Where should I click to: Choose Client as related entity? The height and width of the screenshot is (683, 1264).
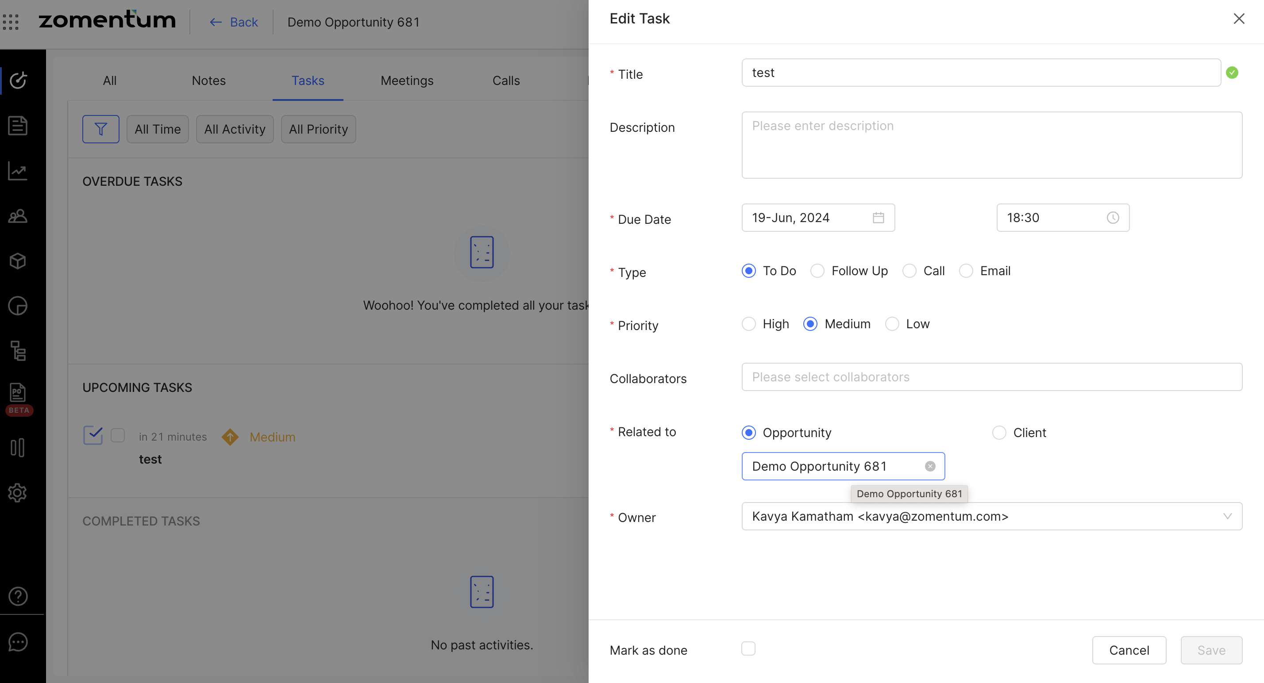999,433
